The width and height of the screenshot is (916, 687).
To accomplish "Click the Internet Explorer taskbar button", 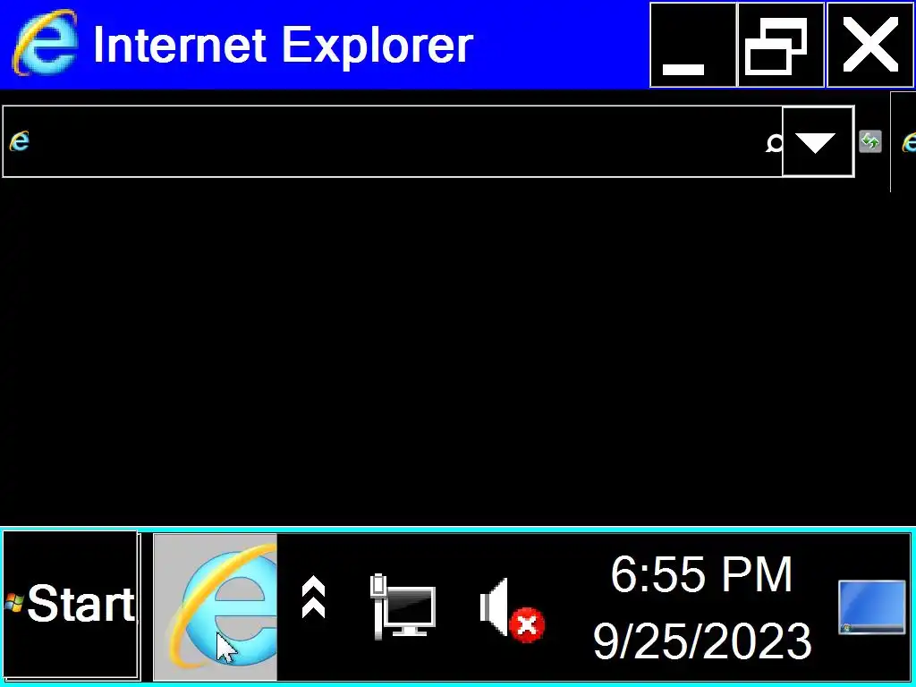I will [x=215, y=606].
